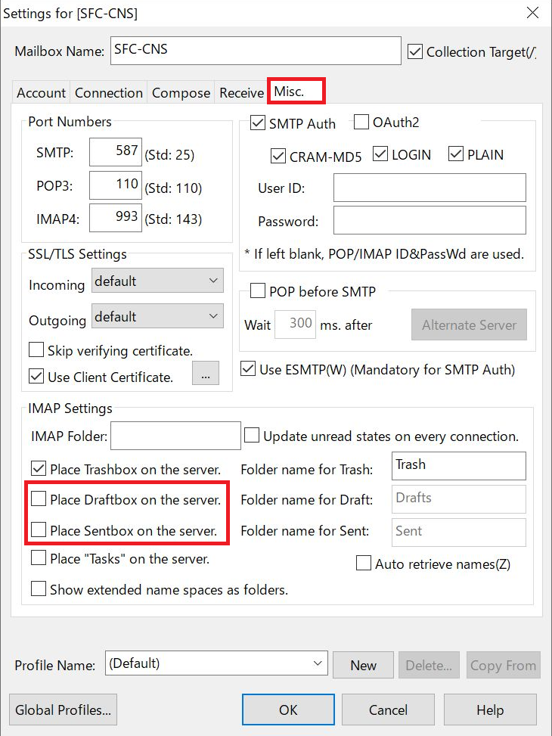
Task: Click the Mailbox Name text field
Action: (x=255, y=51)
